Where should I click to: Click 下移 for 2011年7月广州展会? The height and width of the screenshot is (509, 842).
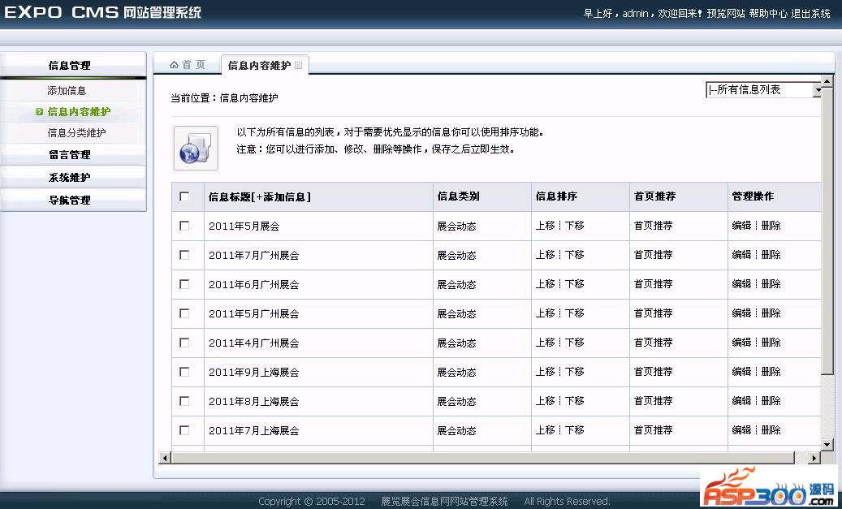(x=575, y=255)
